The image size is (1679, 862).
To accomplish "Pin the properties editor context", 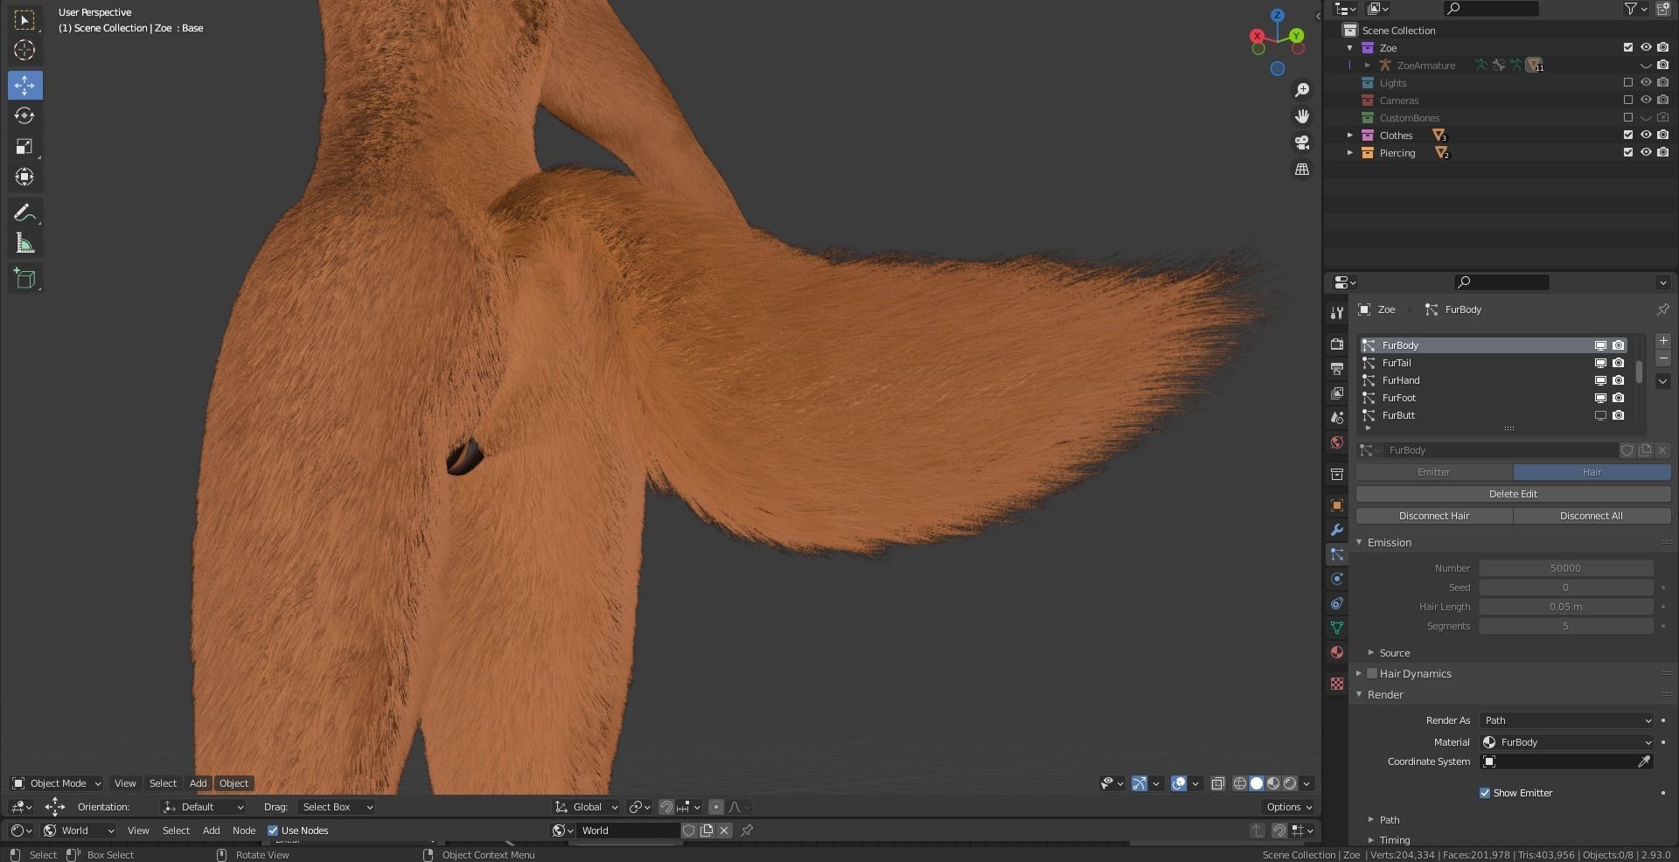I will click(1662, 309).
